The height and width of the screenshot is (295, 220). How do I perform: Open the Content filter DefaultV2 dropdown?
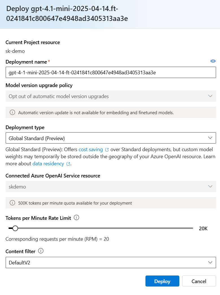(x=111, y=263)
